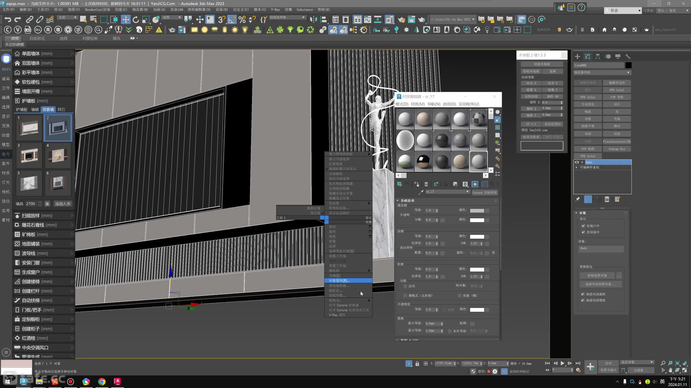The image size is (691, 388).
Task: Choose 对象属性(P)... in the context menu
Action: pos(348,280)
